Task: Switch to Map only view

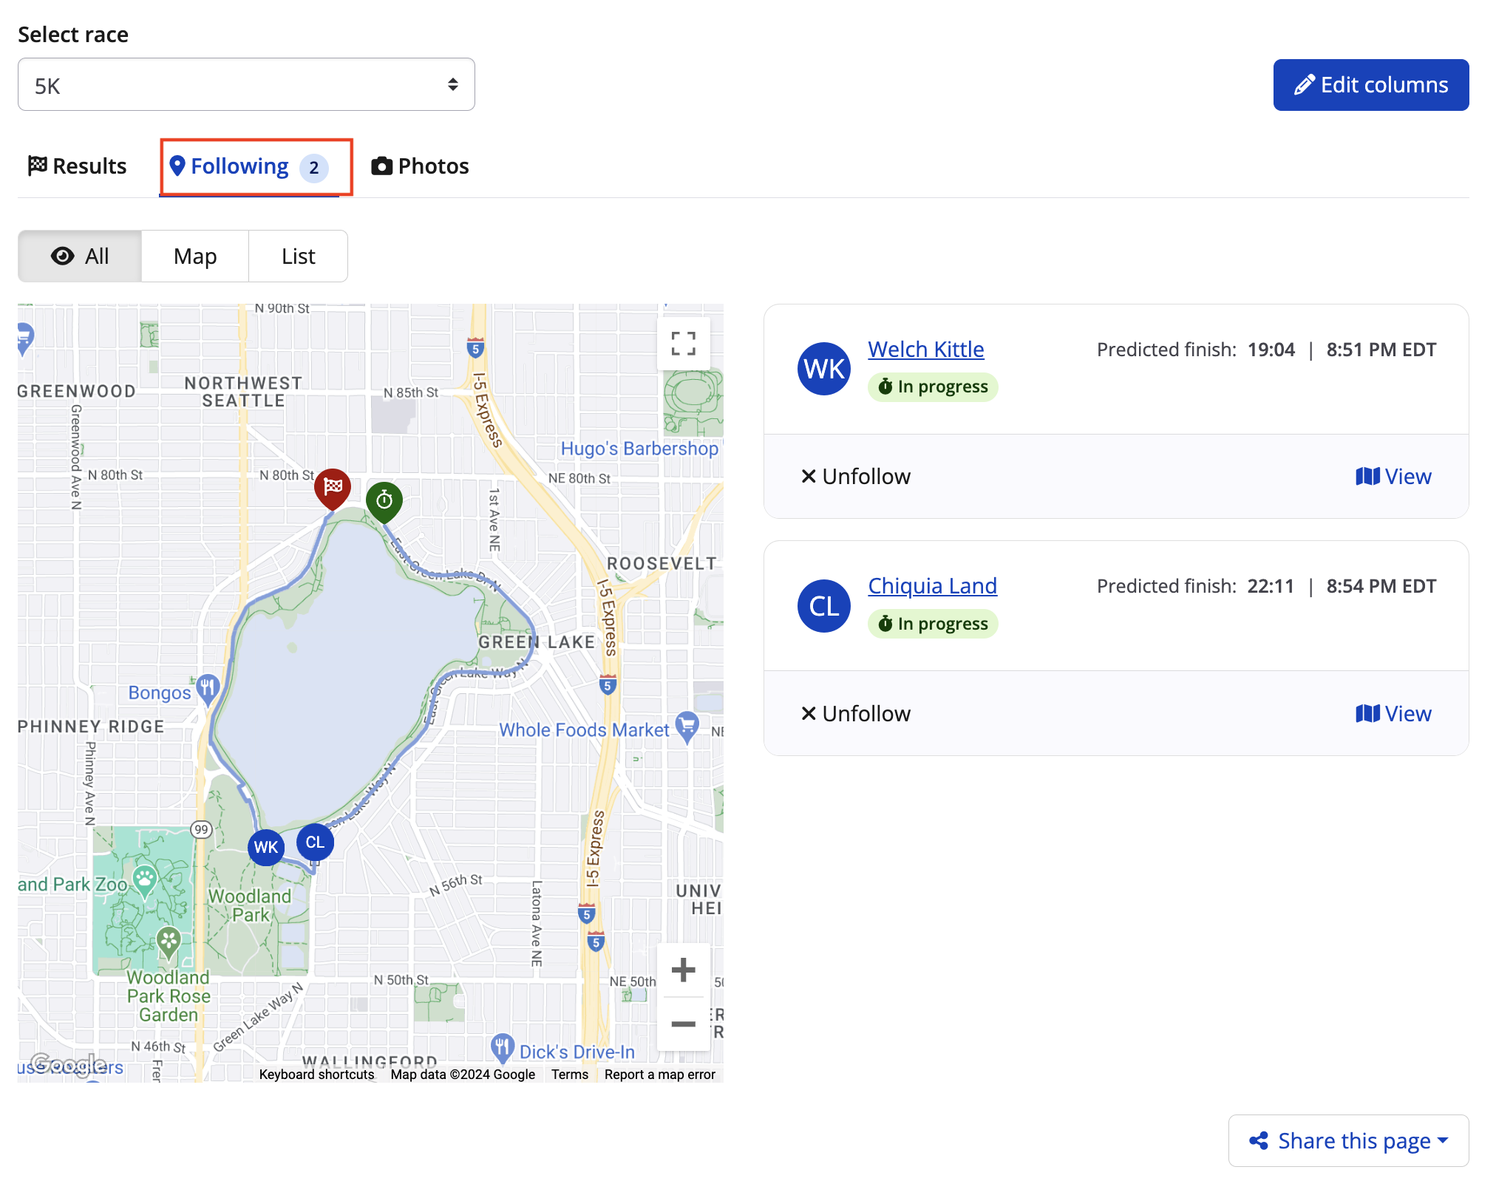Action: click(195, 256)
